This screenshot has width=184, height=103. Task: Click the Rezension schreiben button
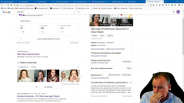pyautogui.click(x=114, y=75)
